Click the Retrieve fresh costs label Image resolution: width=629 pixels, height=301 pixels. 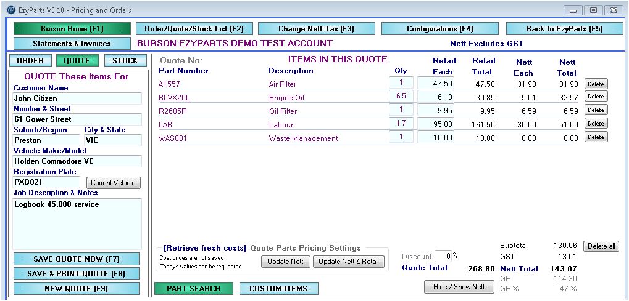tap(205, 248)
